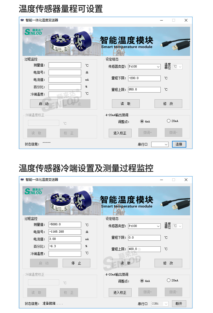Click 进入校正 button in lower window
Screen dimensions: 213x313
pyautogui.click(x=120, y=292)
